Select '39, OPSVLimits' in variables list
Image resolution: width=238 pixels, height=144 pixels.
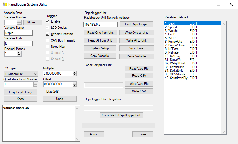click(193, 74)
